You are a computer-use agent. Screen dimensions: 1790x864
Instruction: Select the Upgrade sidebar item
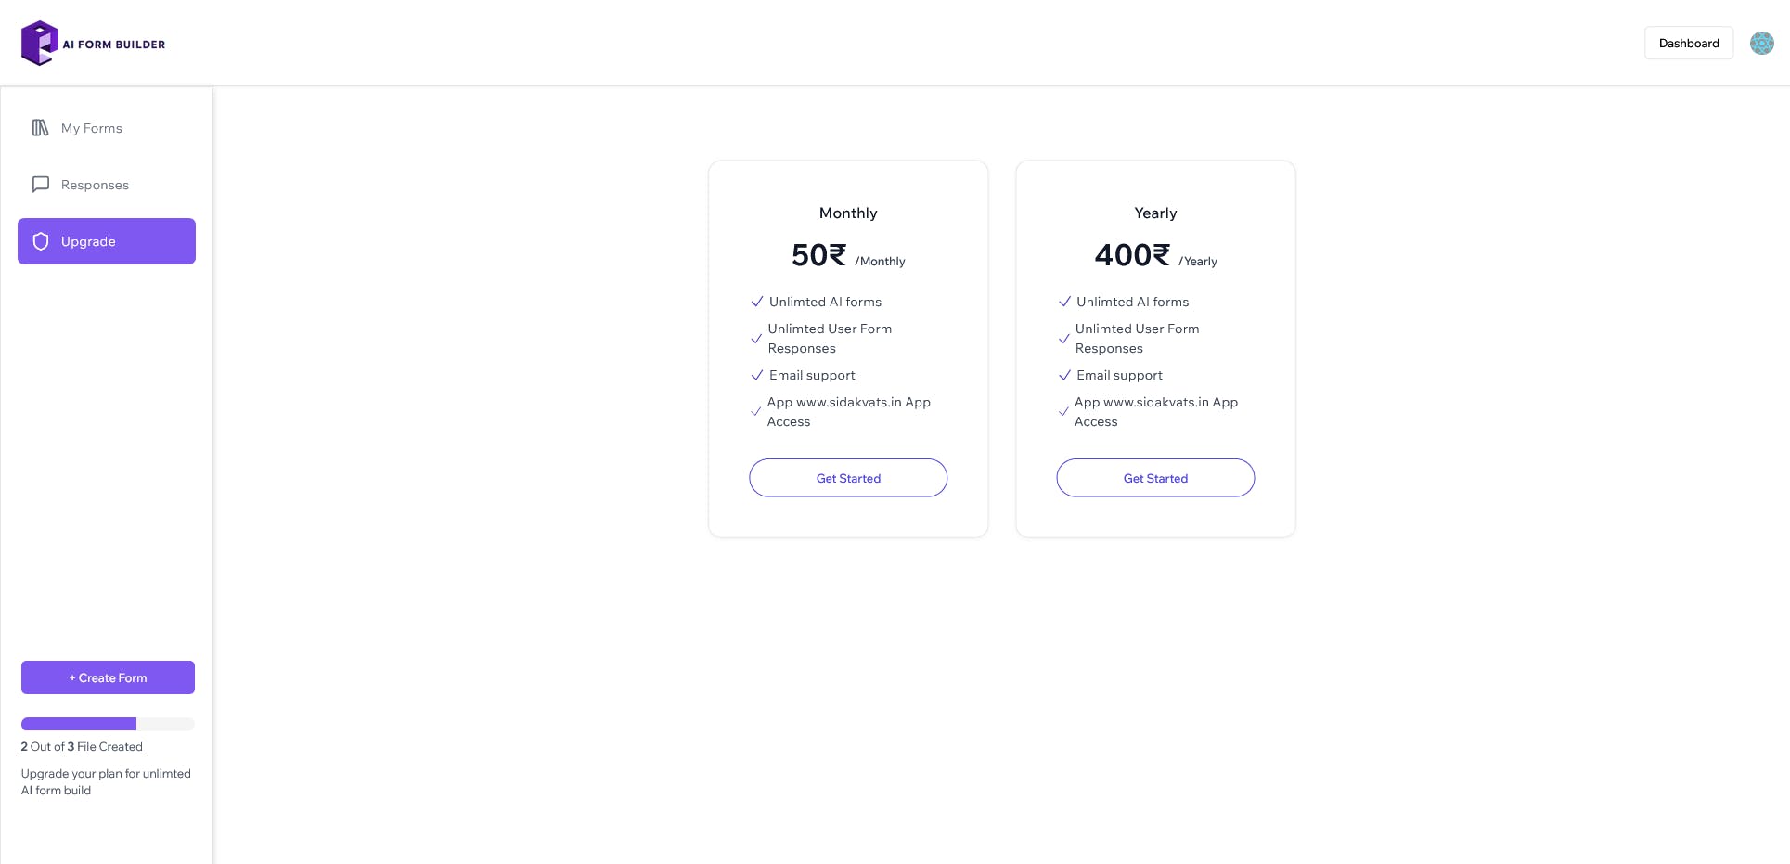click(107, 241)
